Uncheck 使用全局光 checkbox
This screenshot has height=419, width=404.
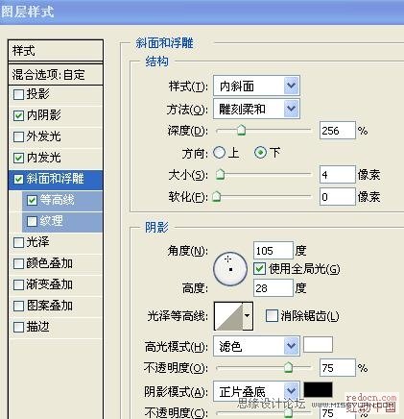click(x=259, y=269)
